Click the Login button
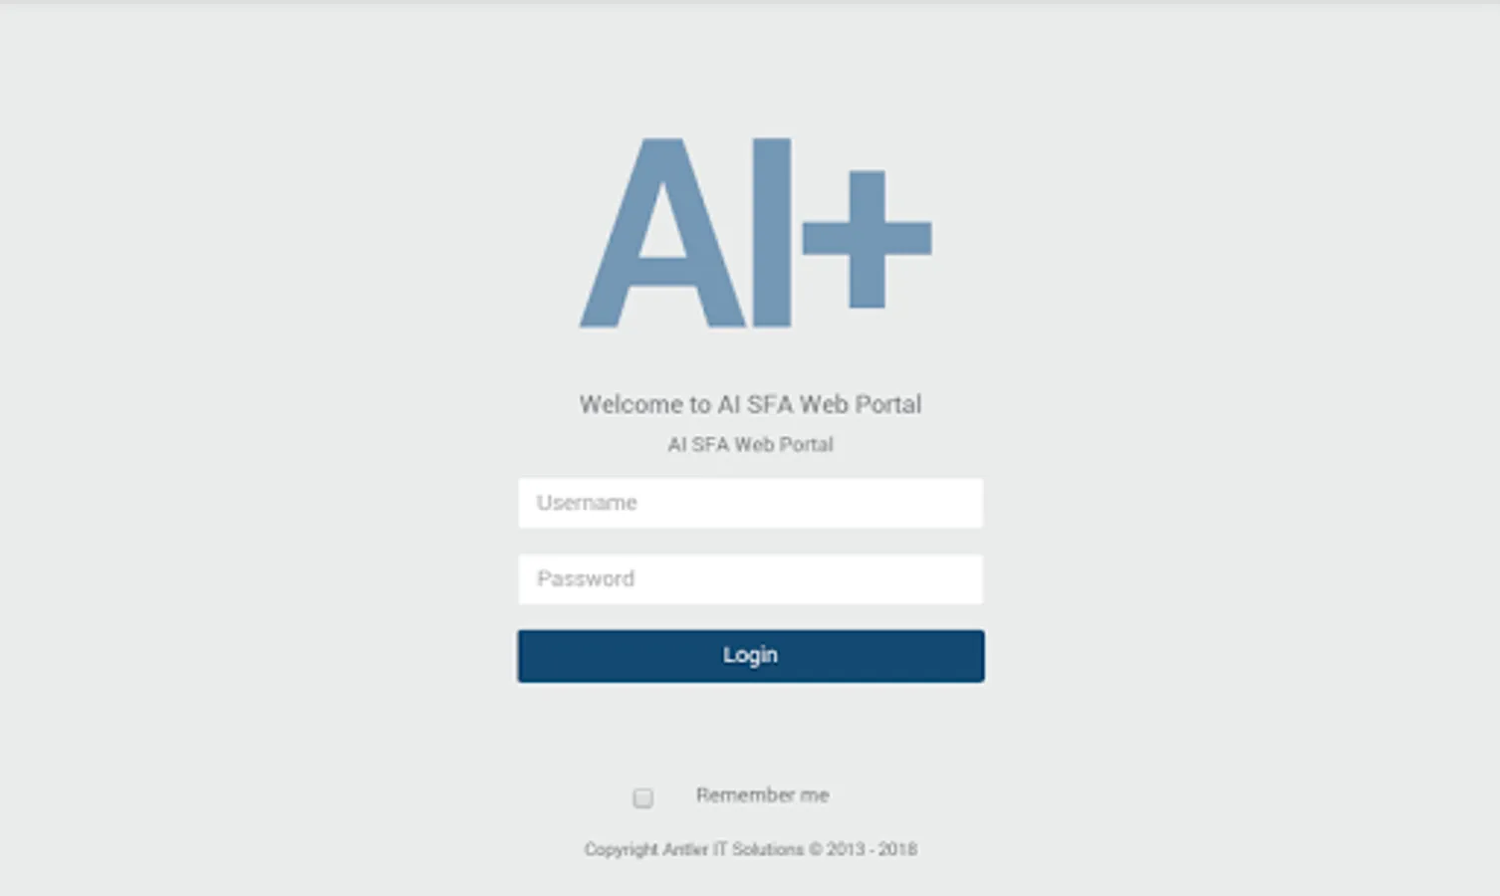 [751, 656]
